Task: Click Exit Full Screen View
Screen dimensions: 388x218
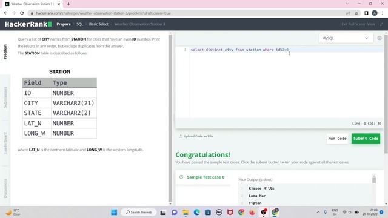Action: [x=358, y=24]
